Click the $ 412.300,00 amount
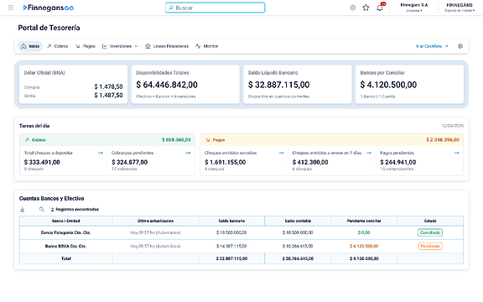The height and width of the screenshot is (302, 483). [310, 162]
